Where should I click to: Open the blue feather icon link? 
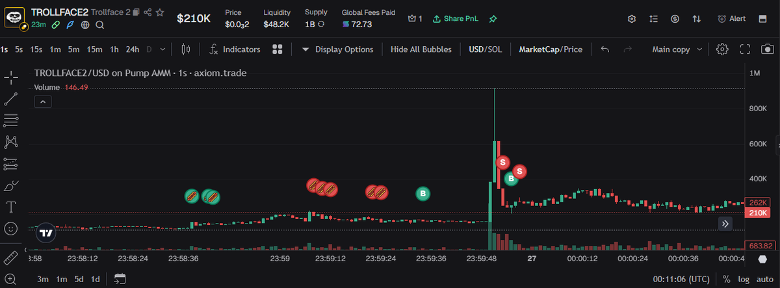pos(71,25)
